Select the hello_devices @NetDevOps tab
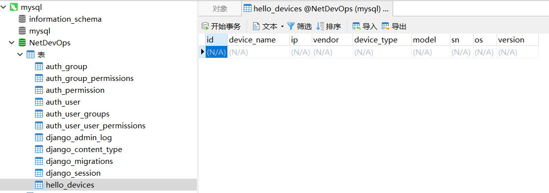The width and height of the screenshot is (549, 193). (317, 9)
